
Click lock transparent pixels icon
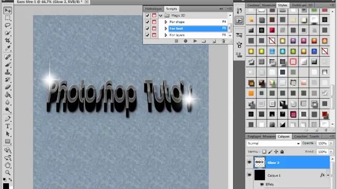[x=264, y=152]
